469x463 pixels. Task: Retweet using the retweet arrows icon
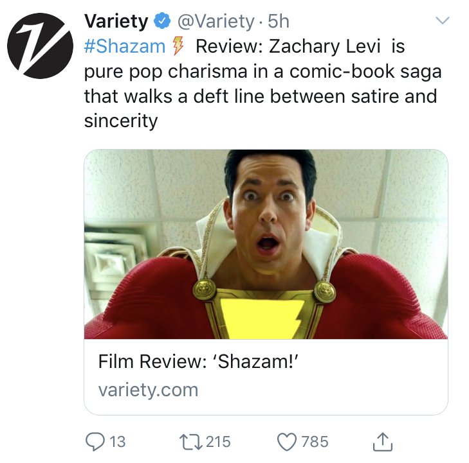pos(191,442)
